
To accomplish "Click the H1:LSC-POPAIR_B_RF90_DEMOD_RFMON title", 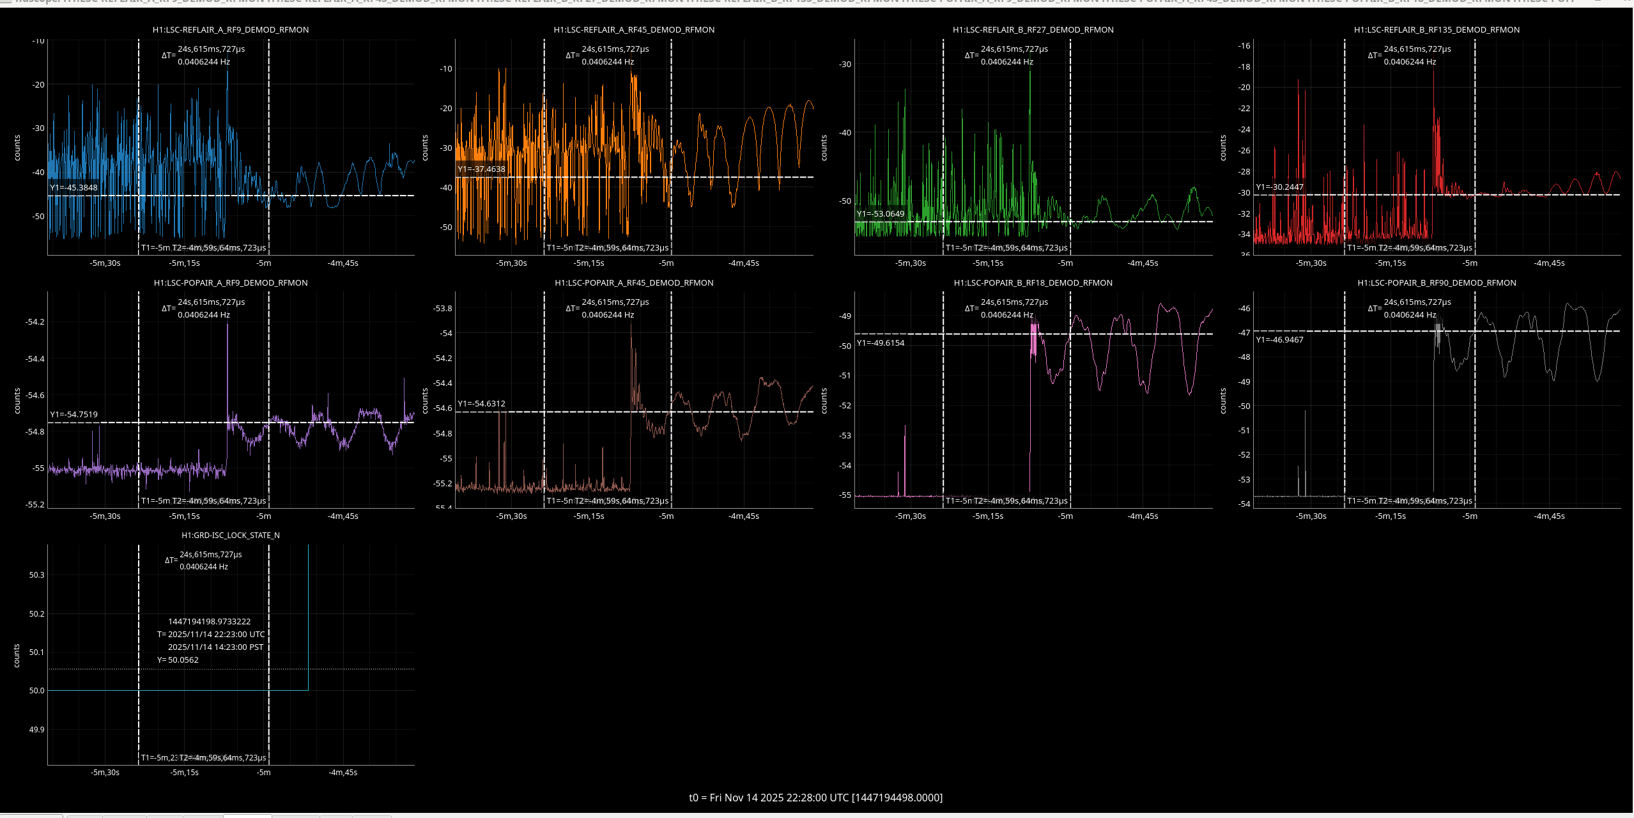I will (x=1437, y=282).
